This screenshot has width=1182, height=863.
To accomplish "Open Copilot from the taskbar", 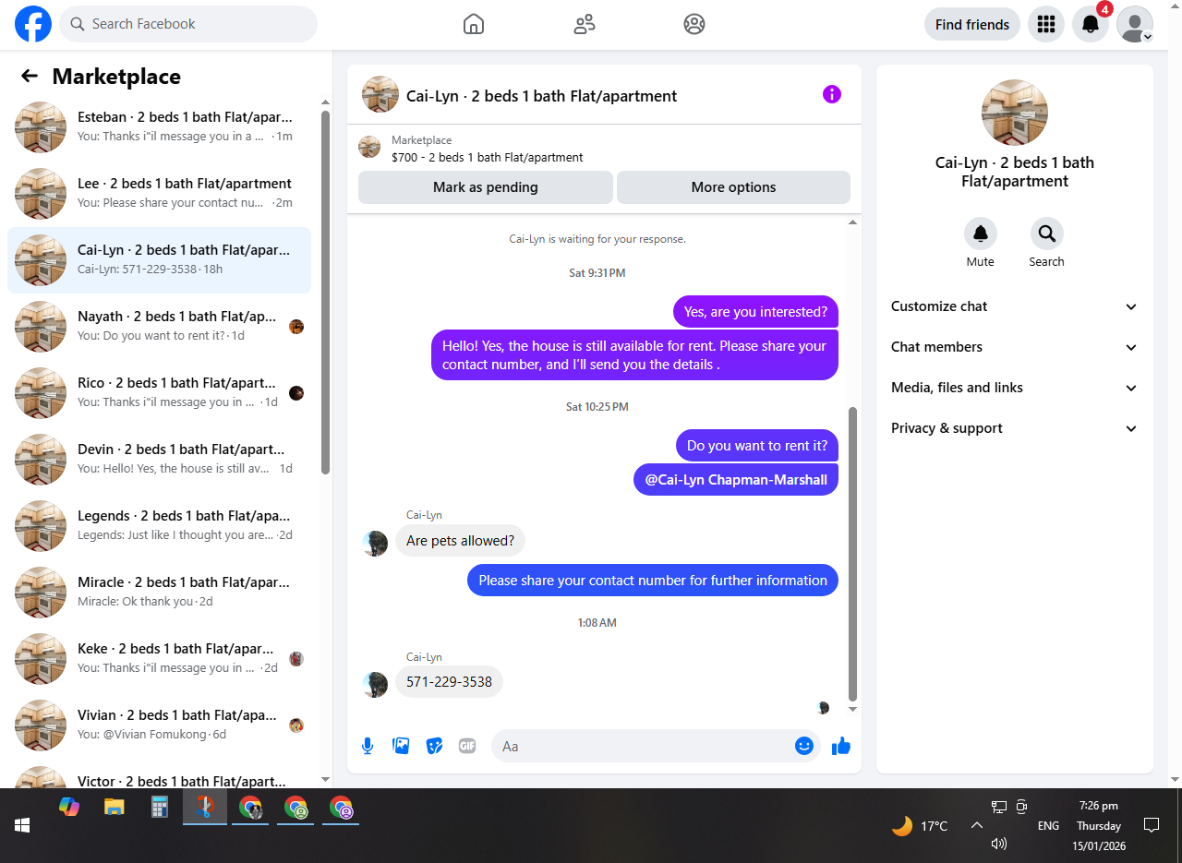I will pos(69,807).
